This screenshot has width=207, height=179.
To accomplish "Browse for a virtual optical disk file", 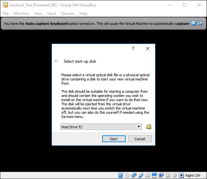I will pyautogui.click(x=148, y=127).
